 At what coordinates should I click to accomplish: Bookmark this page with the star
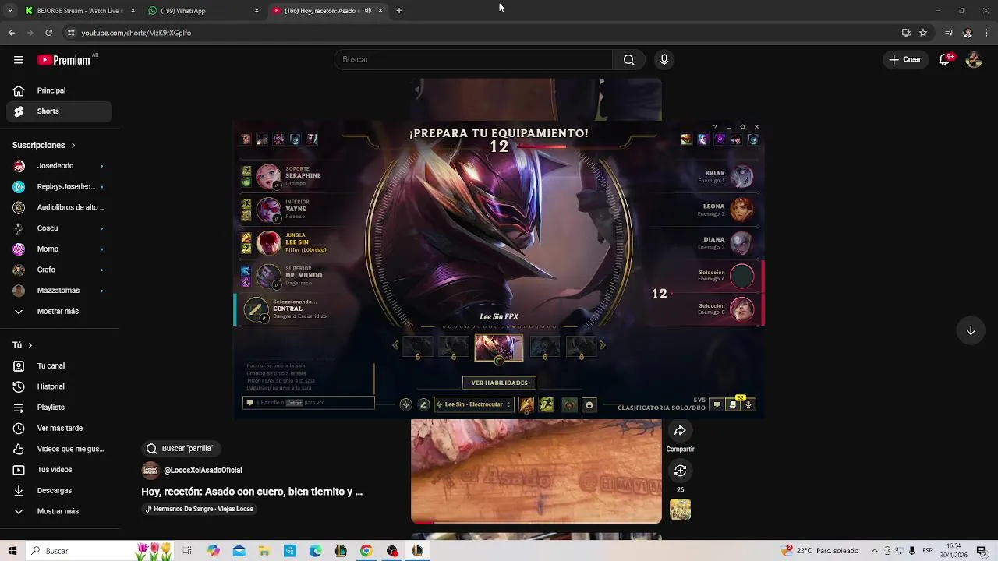tap(923, 33)
